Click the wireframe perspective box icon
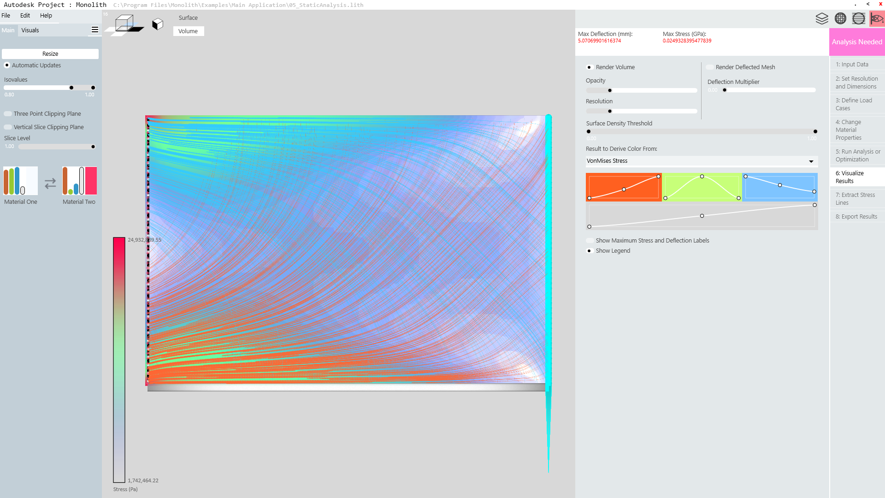Image resolution: width=885 pixels, height=498 pixels. (x=124, y=23)
